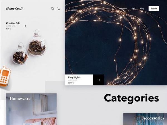Image resolution: width=167 pixels, height=125 pixels.
Task: Open the Categories nav item
Action: (x=122, y=8)
